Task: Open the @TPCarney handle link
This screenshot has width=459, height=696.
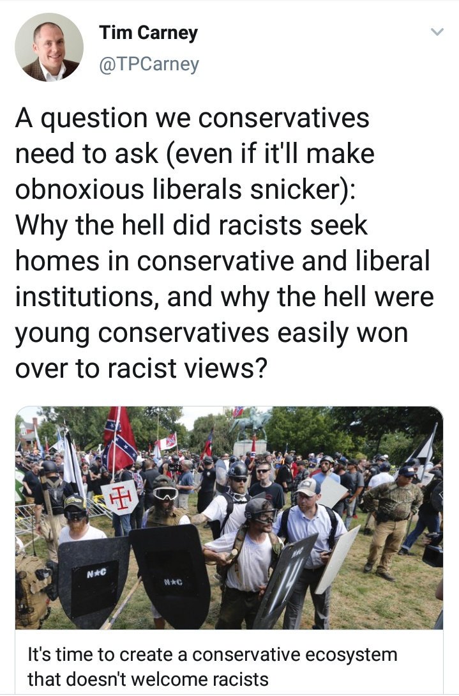Action: coord(149,65)
